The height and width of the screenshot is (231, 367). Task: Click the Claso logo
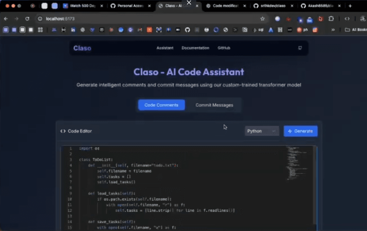(82, 48)
